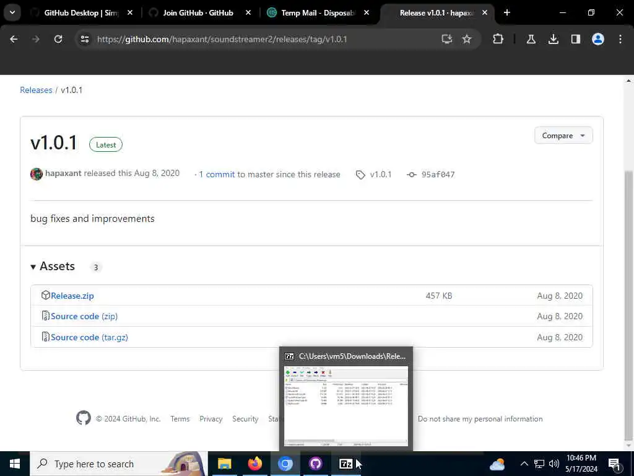634x476 pixels.
Task: Open the 1 commit link
Action: click(217, 174)
